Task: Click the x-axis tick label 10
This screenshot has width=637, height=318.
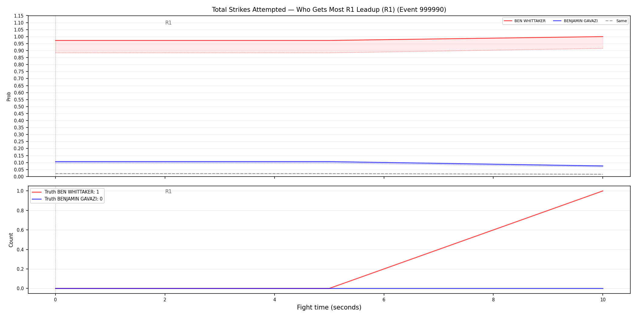Action: (603, 300)
